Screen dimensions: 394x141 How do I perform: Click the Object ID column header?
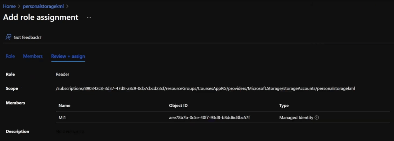pyautogui.click(x=178, y=106)
